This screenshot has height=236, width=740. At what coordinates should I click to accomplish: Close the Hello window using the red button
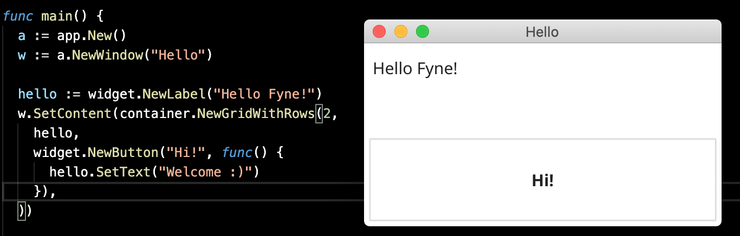tap(379, 32)
